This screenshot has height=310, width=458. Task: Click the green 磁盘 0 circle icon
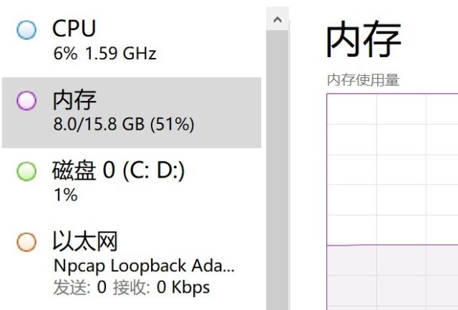[x=26, y=171]
